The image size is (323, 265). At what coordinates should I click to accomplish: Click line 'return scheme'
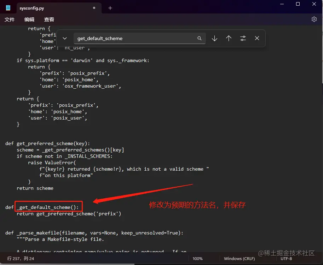(x=35, y=188)
